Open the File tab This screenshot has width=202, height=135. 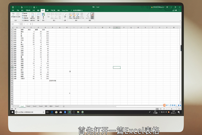pyautogui.click(x=13, y=10)
